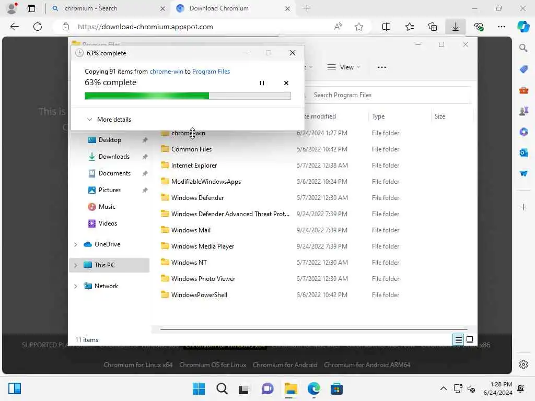Open Browser essentials heart icon
Image resolution: width=535 pixels, height=401 pixels.
[479, 27]
